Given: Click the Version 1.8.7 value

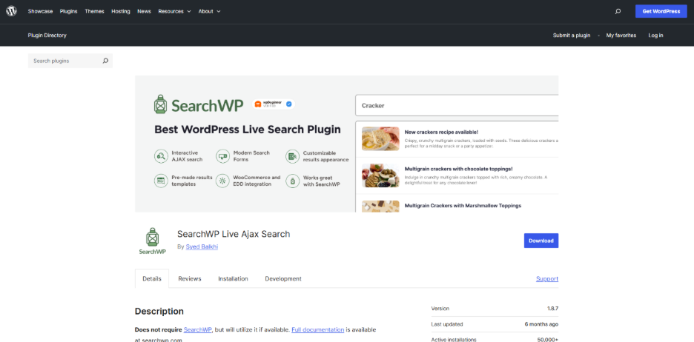Looking at the screenshot, I should [x=553, y=309].
